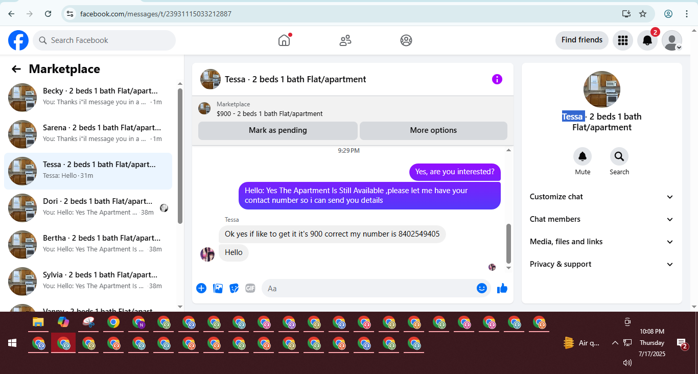This screenshot has width=698, height=374.
Task: Click Tessa's avatar beside the Hello message
Action: pyautogui.click(x=207, y=254)
